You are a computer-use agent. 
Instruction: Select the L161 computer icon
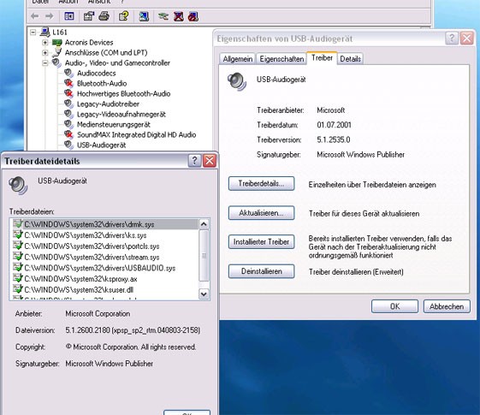[45, 32]
